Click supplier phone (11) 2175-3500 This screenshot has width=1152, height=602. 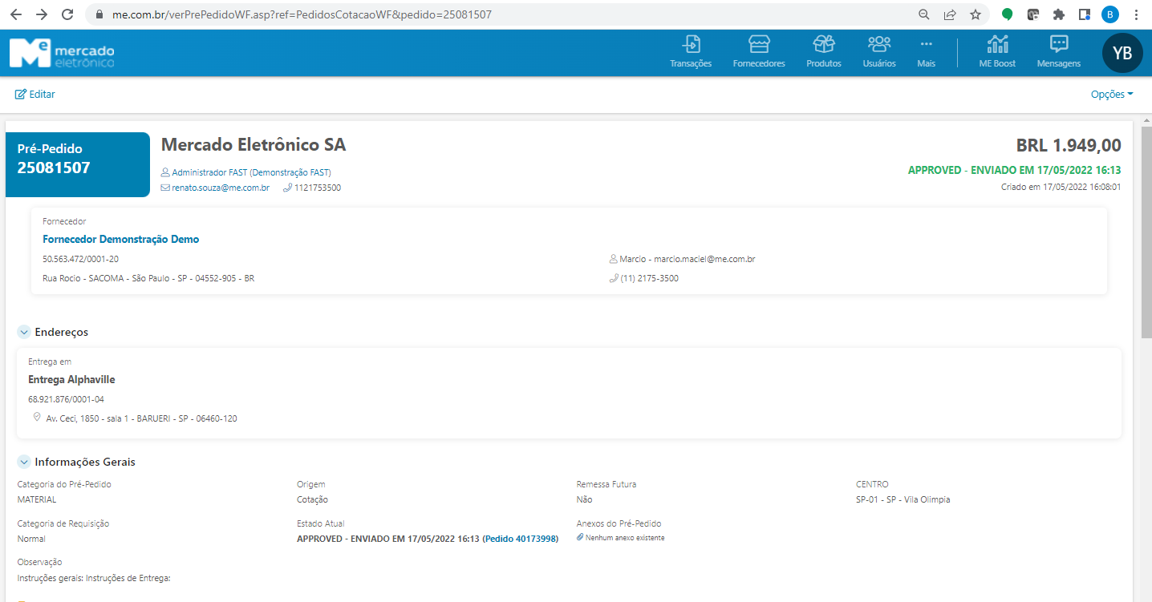(649, 278)
